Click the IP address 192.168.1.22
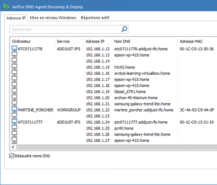The height and width of the screenshot is (185, 217). point(98,110)
